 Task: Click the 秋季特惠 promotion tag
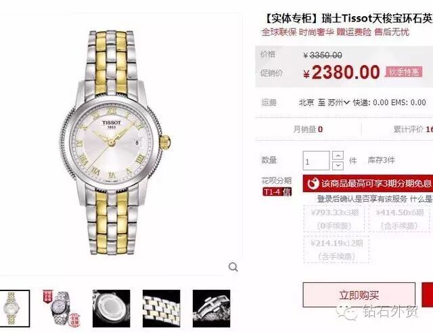tap(404, 72)
